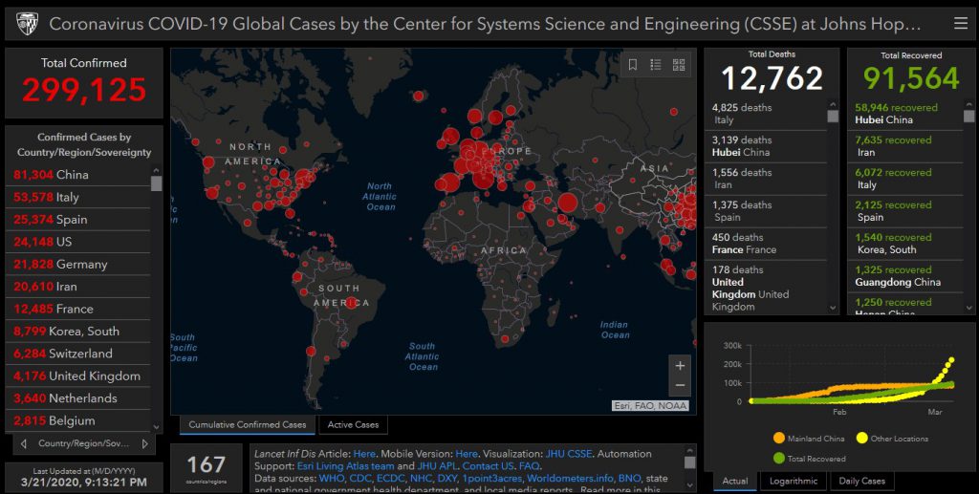Screen dimensions: 979x494
Task: Open the map legend list icon
Action: (656, 64)
